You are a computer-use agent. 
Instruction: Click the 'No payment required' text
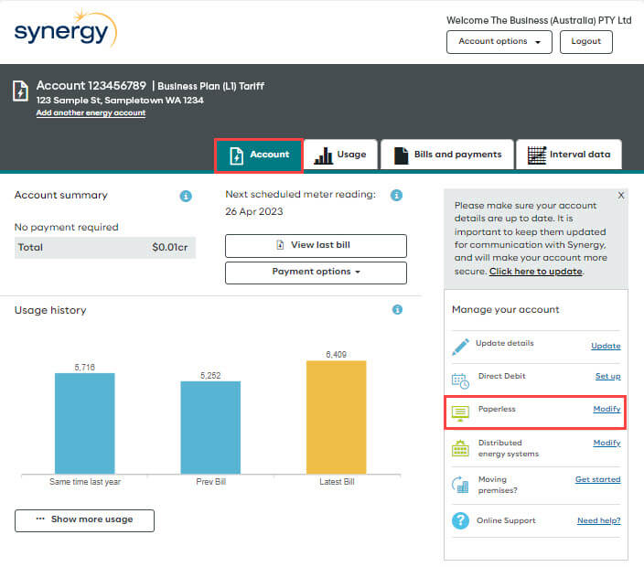pos(66,227)
